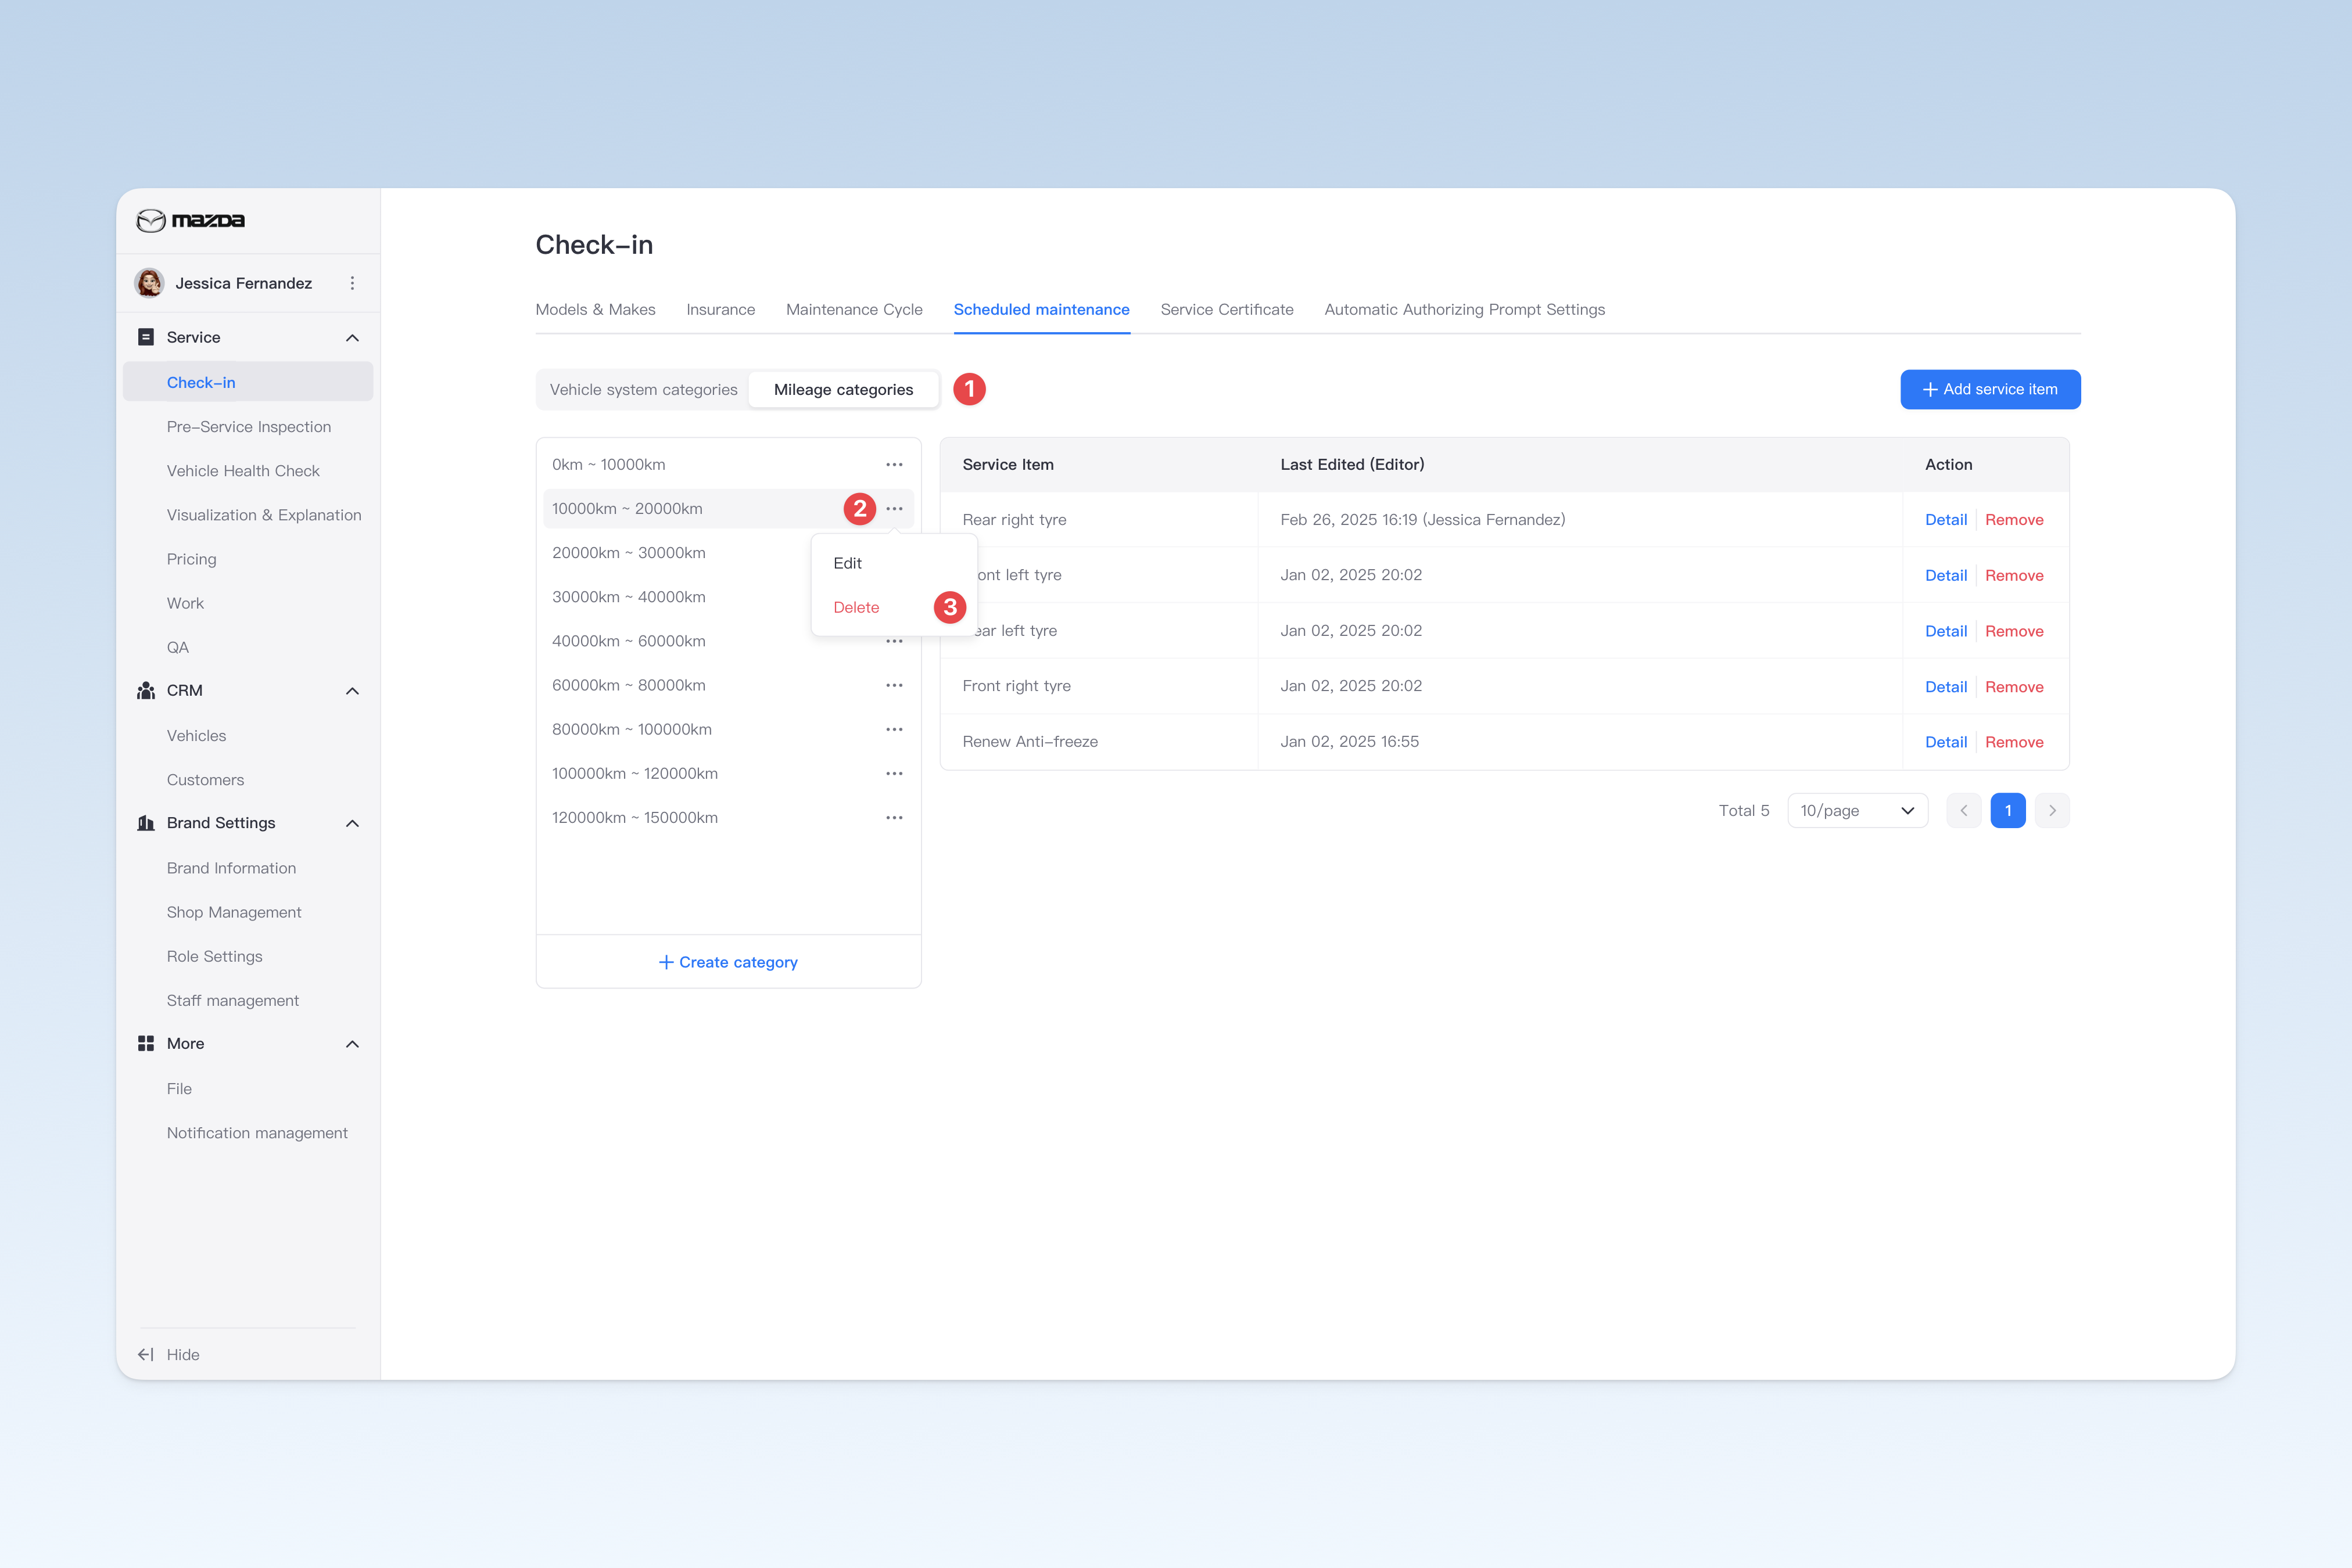Collapse the CRM section chevron

352,691
